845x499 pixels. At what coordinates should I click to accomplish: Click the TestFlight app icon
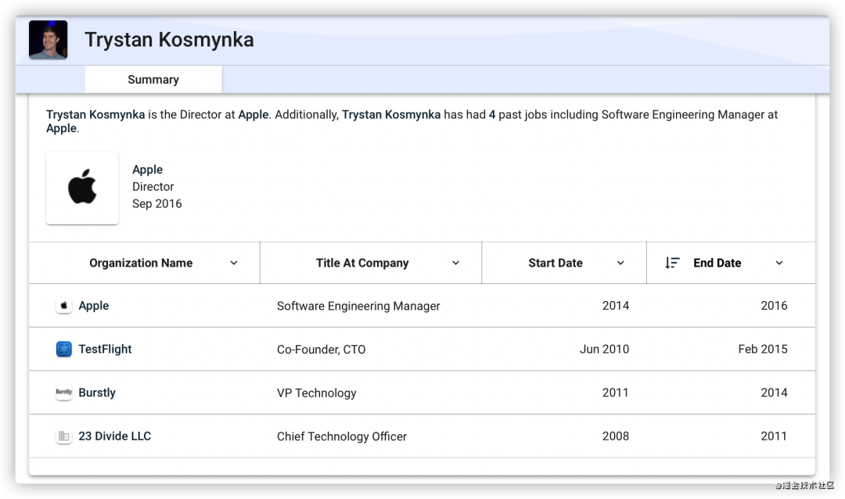(64, 349)
